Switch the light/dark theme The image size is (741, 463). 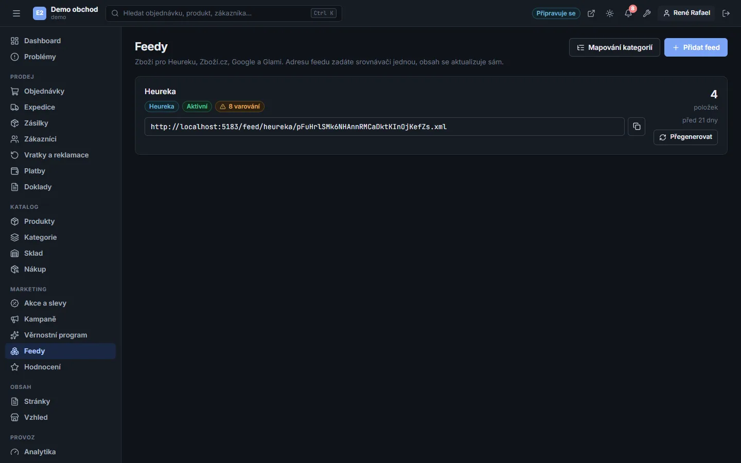[610, 13]
